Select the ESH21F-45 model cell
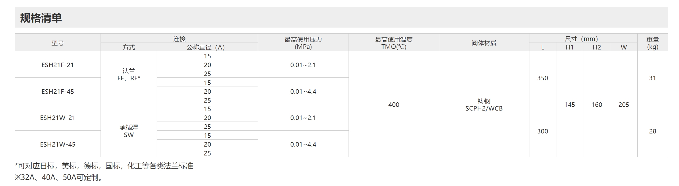This screenshot has height=186, width=679. 58,92
